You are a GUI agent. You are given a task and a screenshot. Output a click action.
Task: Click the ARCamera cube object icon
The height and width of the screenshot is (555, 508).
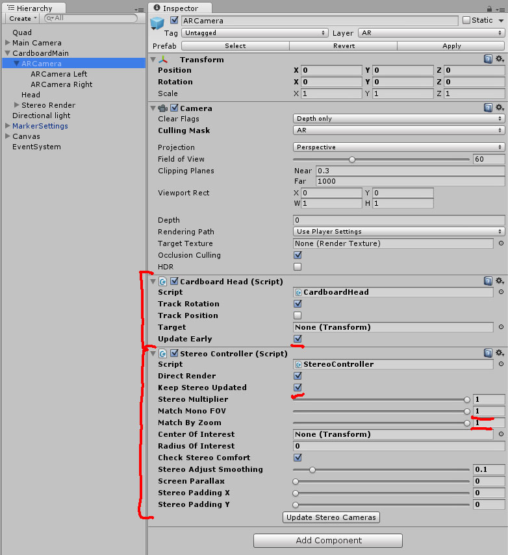point(157,23)
